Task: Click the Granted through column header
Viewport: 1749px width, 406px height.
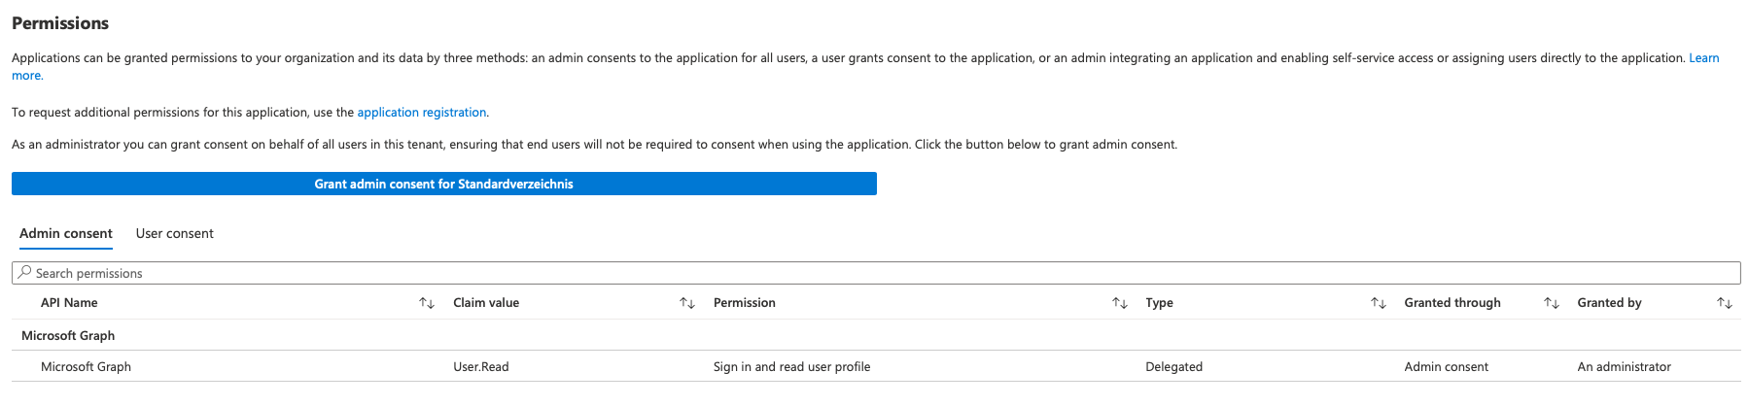Action: [x=1452, y=303]
